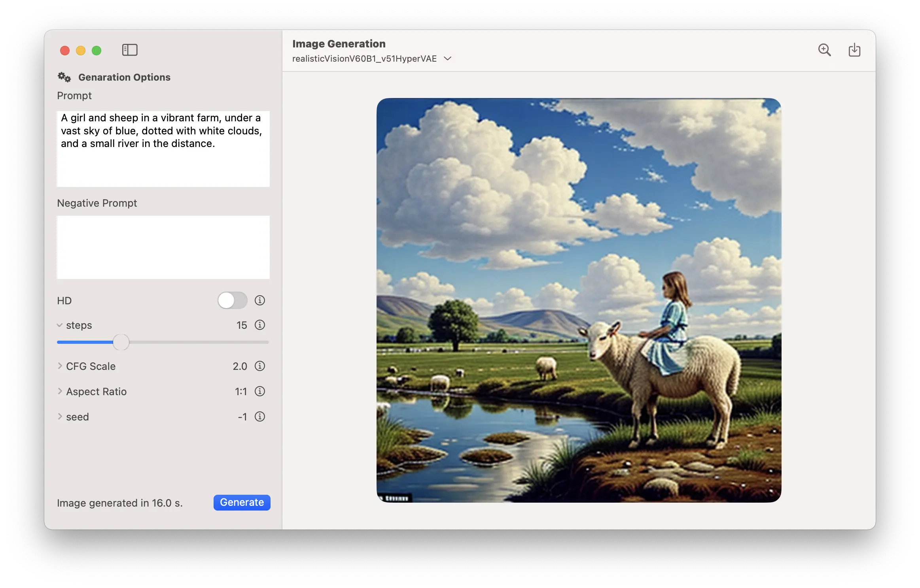Expand the Aspect Ratio section
The width and height of the screenshot is (920, 588).
pos(60,392)
